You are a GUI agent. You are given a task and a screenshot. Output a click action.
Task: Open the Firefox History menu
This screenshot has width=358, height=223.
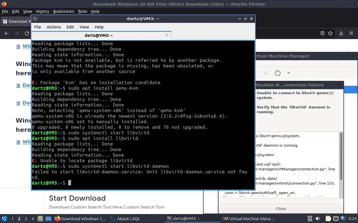pyautogui.click(x=43, y=11)
